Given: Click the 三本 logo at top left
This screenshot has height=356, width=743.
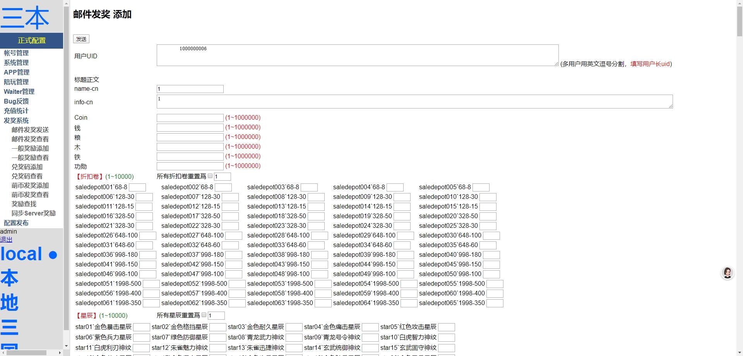Looking at the screenshot, I should coord(25,17).
